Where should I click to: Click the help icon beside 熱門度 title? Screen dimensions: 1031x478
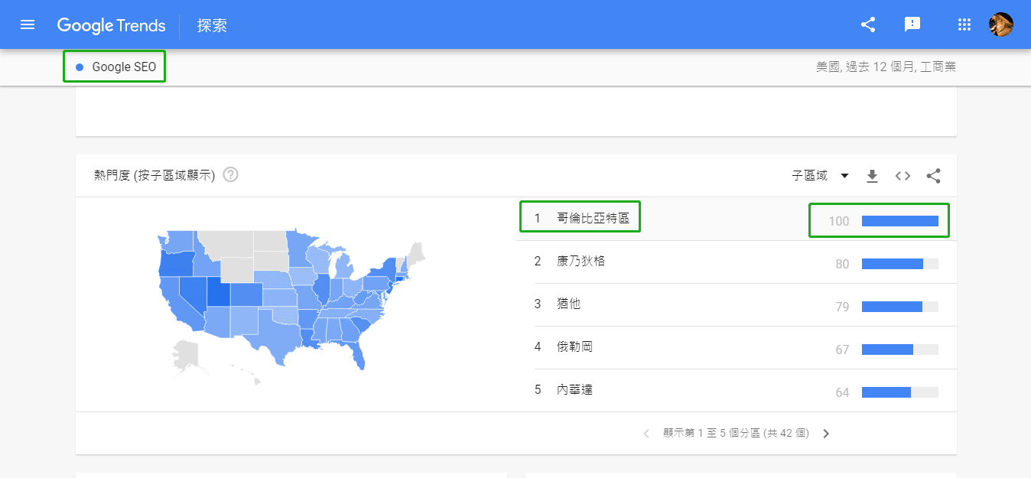(230, 175)
